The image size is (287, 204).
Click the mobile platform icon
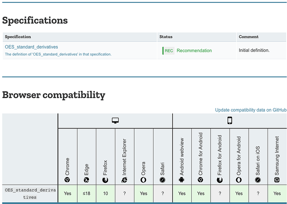230,120
